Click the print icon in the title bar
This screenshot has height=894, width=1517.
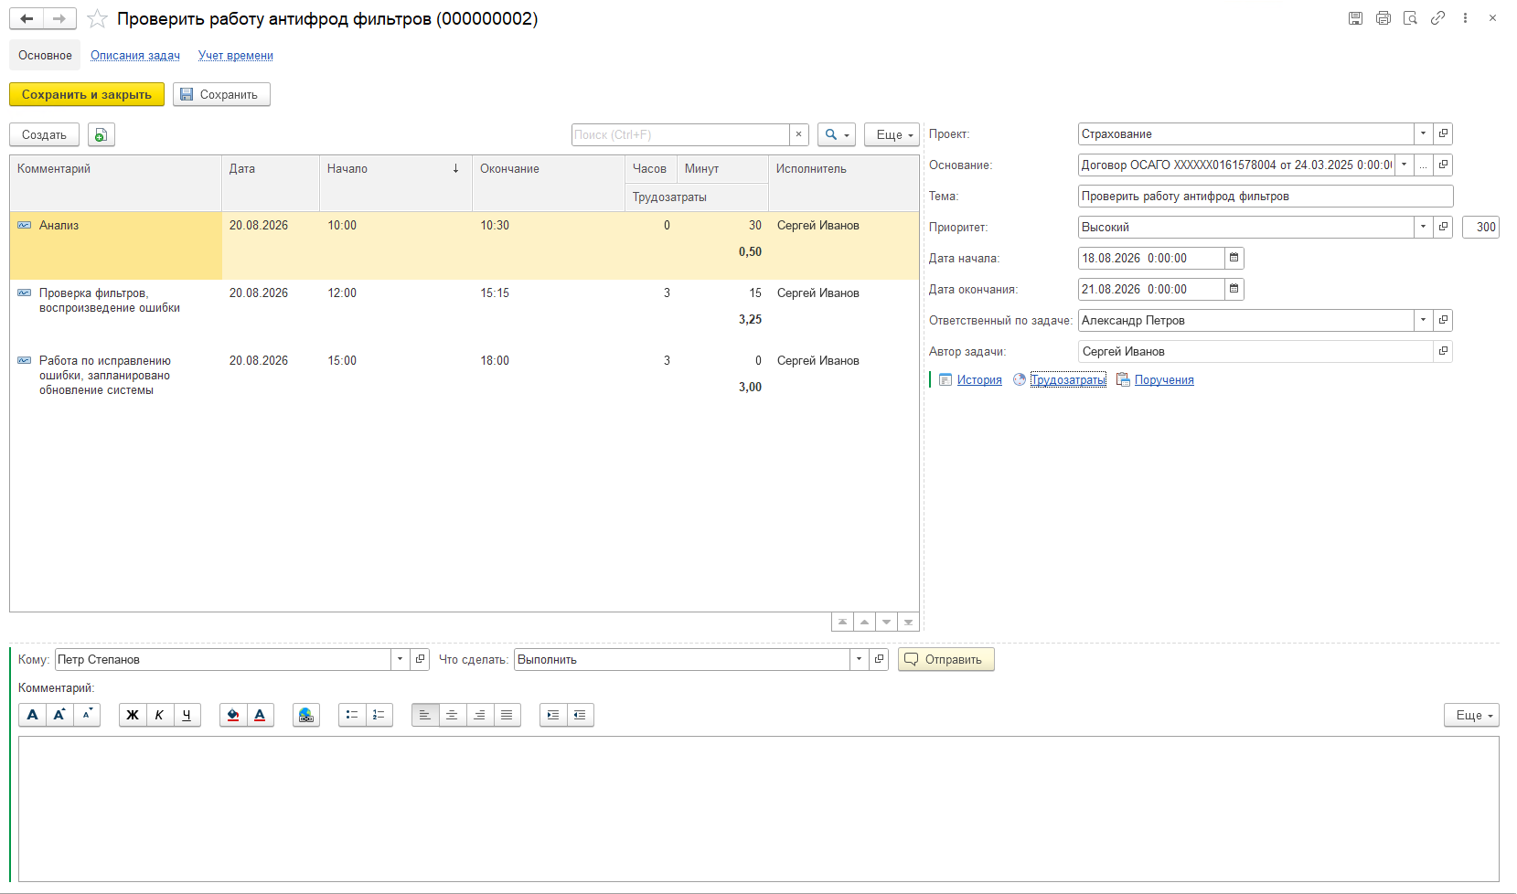click(x=1383, y=18)
